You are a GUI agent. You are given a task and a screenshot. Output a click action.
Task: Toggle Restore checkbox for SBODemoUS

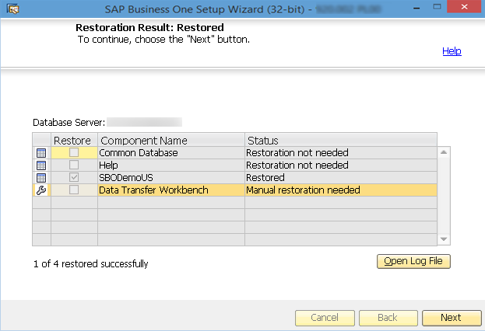[74, 177]
